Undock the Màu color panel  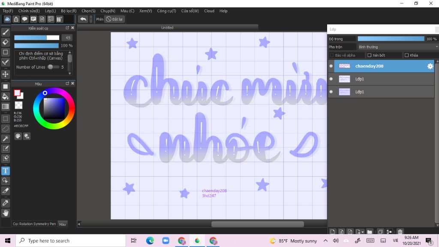(x=67, y=84)
